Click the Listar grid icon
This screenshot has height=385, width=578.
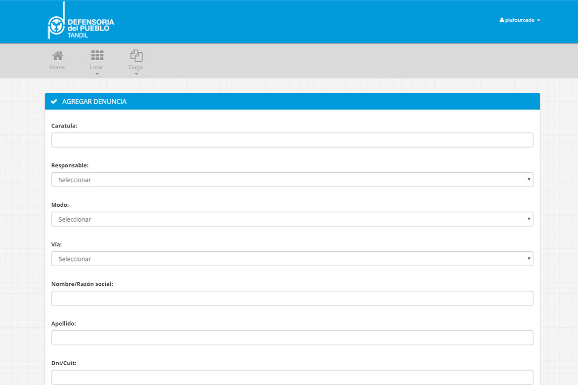(97, 55)
